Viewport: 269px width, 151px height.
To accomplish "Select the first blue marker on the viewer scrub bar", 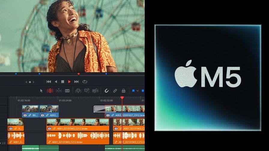I will coord(16,74).
